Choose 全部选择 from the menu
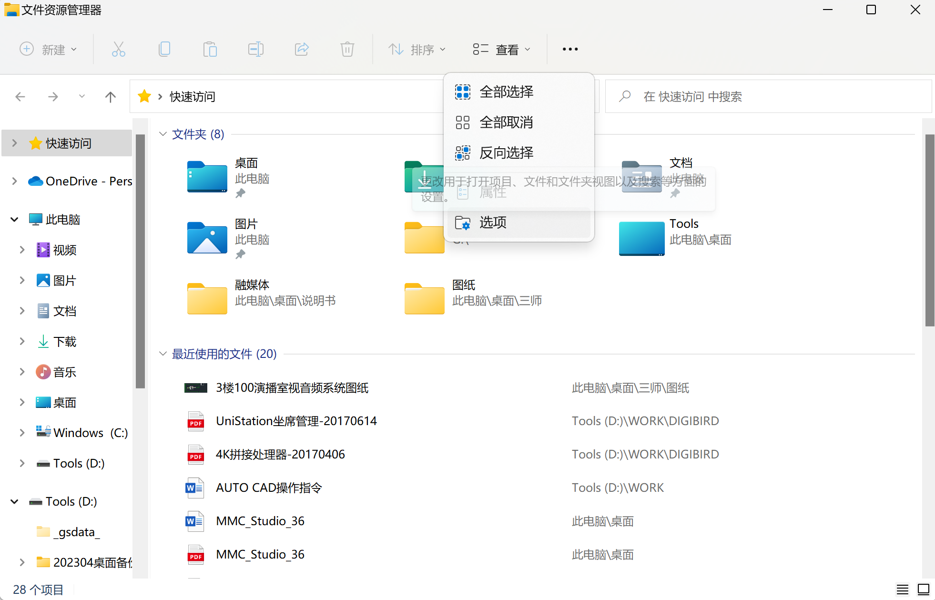Screen dimensions: 935x600 518,92
